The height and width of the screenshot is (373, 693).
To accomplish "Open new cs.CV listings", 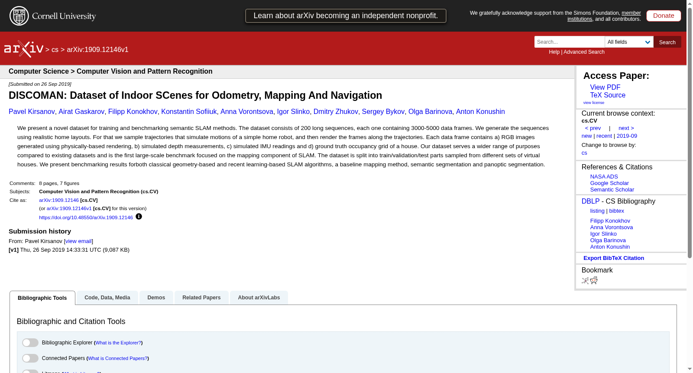I will 586,136.
